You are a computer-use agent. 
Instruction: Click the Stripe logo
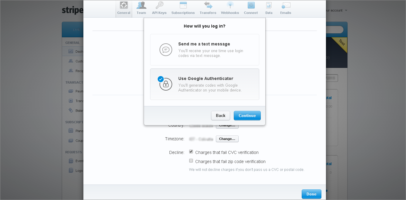[72, 10]
